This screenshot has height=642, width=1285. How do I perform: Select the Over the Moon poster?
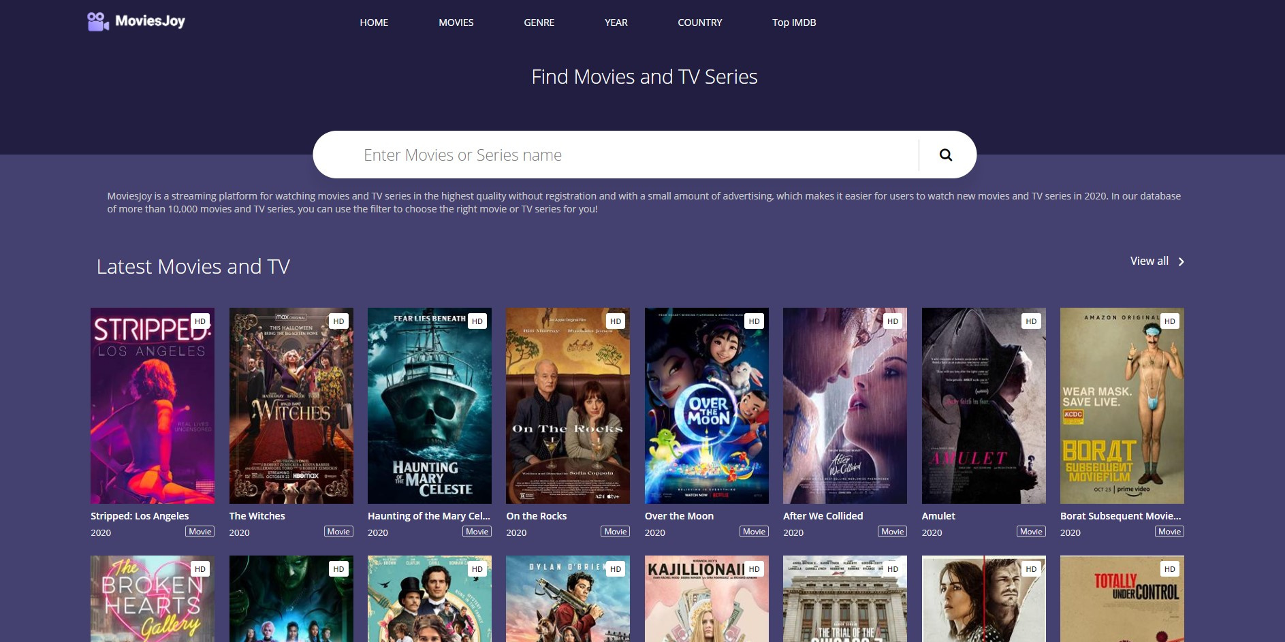(x=707, y=406)
